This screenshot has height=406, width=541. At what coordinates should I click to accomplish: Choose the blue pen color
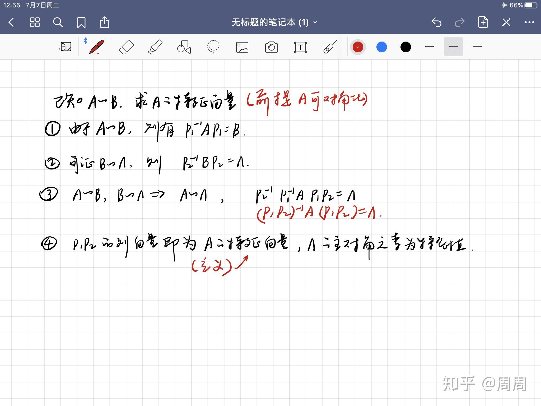tap(382, 47)
